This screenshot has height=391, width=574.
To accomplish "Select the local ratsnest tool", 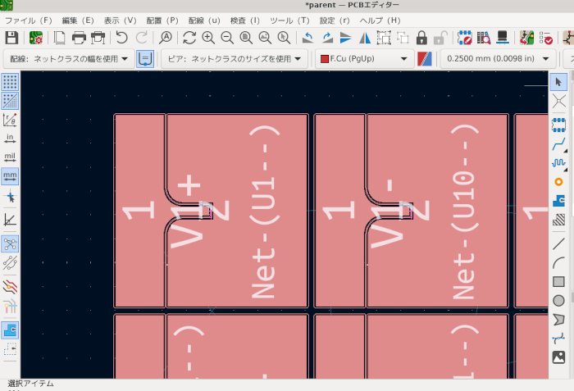I will (x=558, y=101).
